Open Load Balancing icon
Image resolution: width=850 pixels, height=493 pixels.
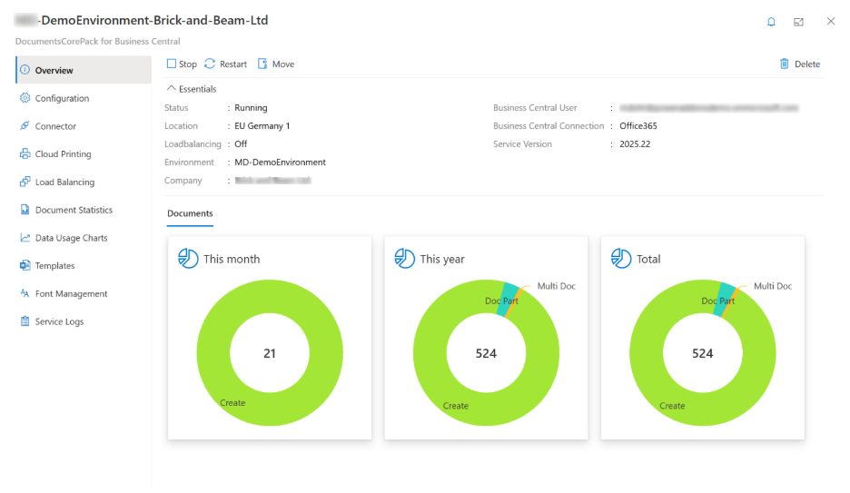[x=25, y=182]
